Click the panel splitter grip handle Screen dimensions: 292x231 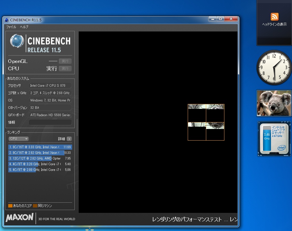[x=77, y=127]
